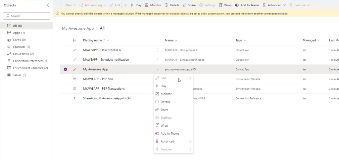Click into the Search objects field
Screen dimensions: 339x160
coord(26,16)
